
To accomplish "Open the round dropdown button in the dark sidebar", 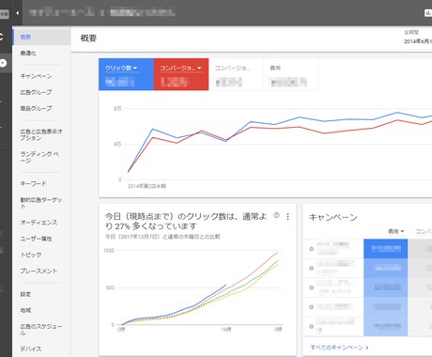I will (x=3, y=63).
